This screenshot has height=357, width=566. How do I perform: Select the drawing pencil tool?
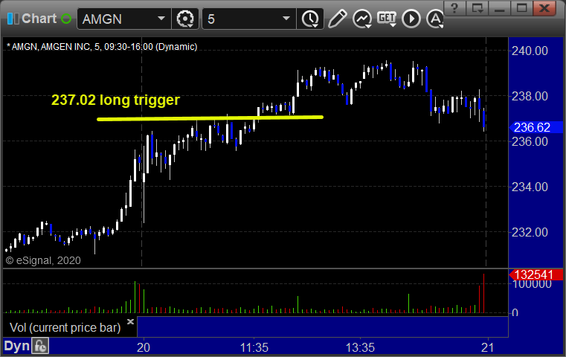tap(337, 19)
